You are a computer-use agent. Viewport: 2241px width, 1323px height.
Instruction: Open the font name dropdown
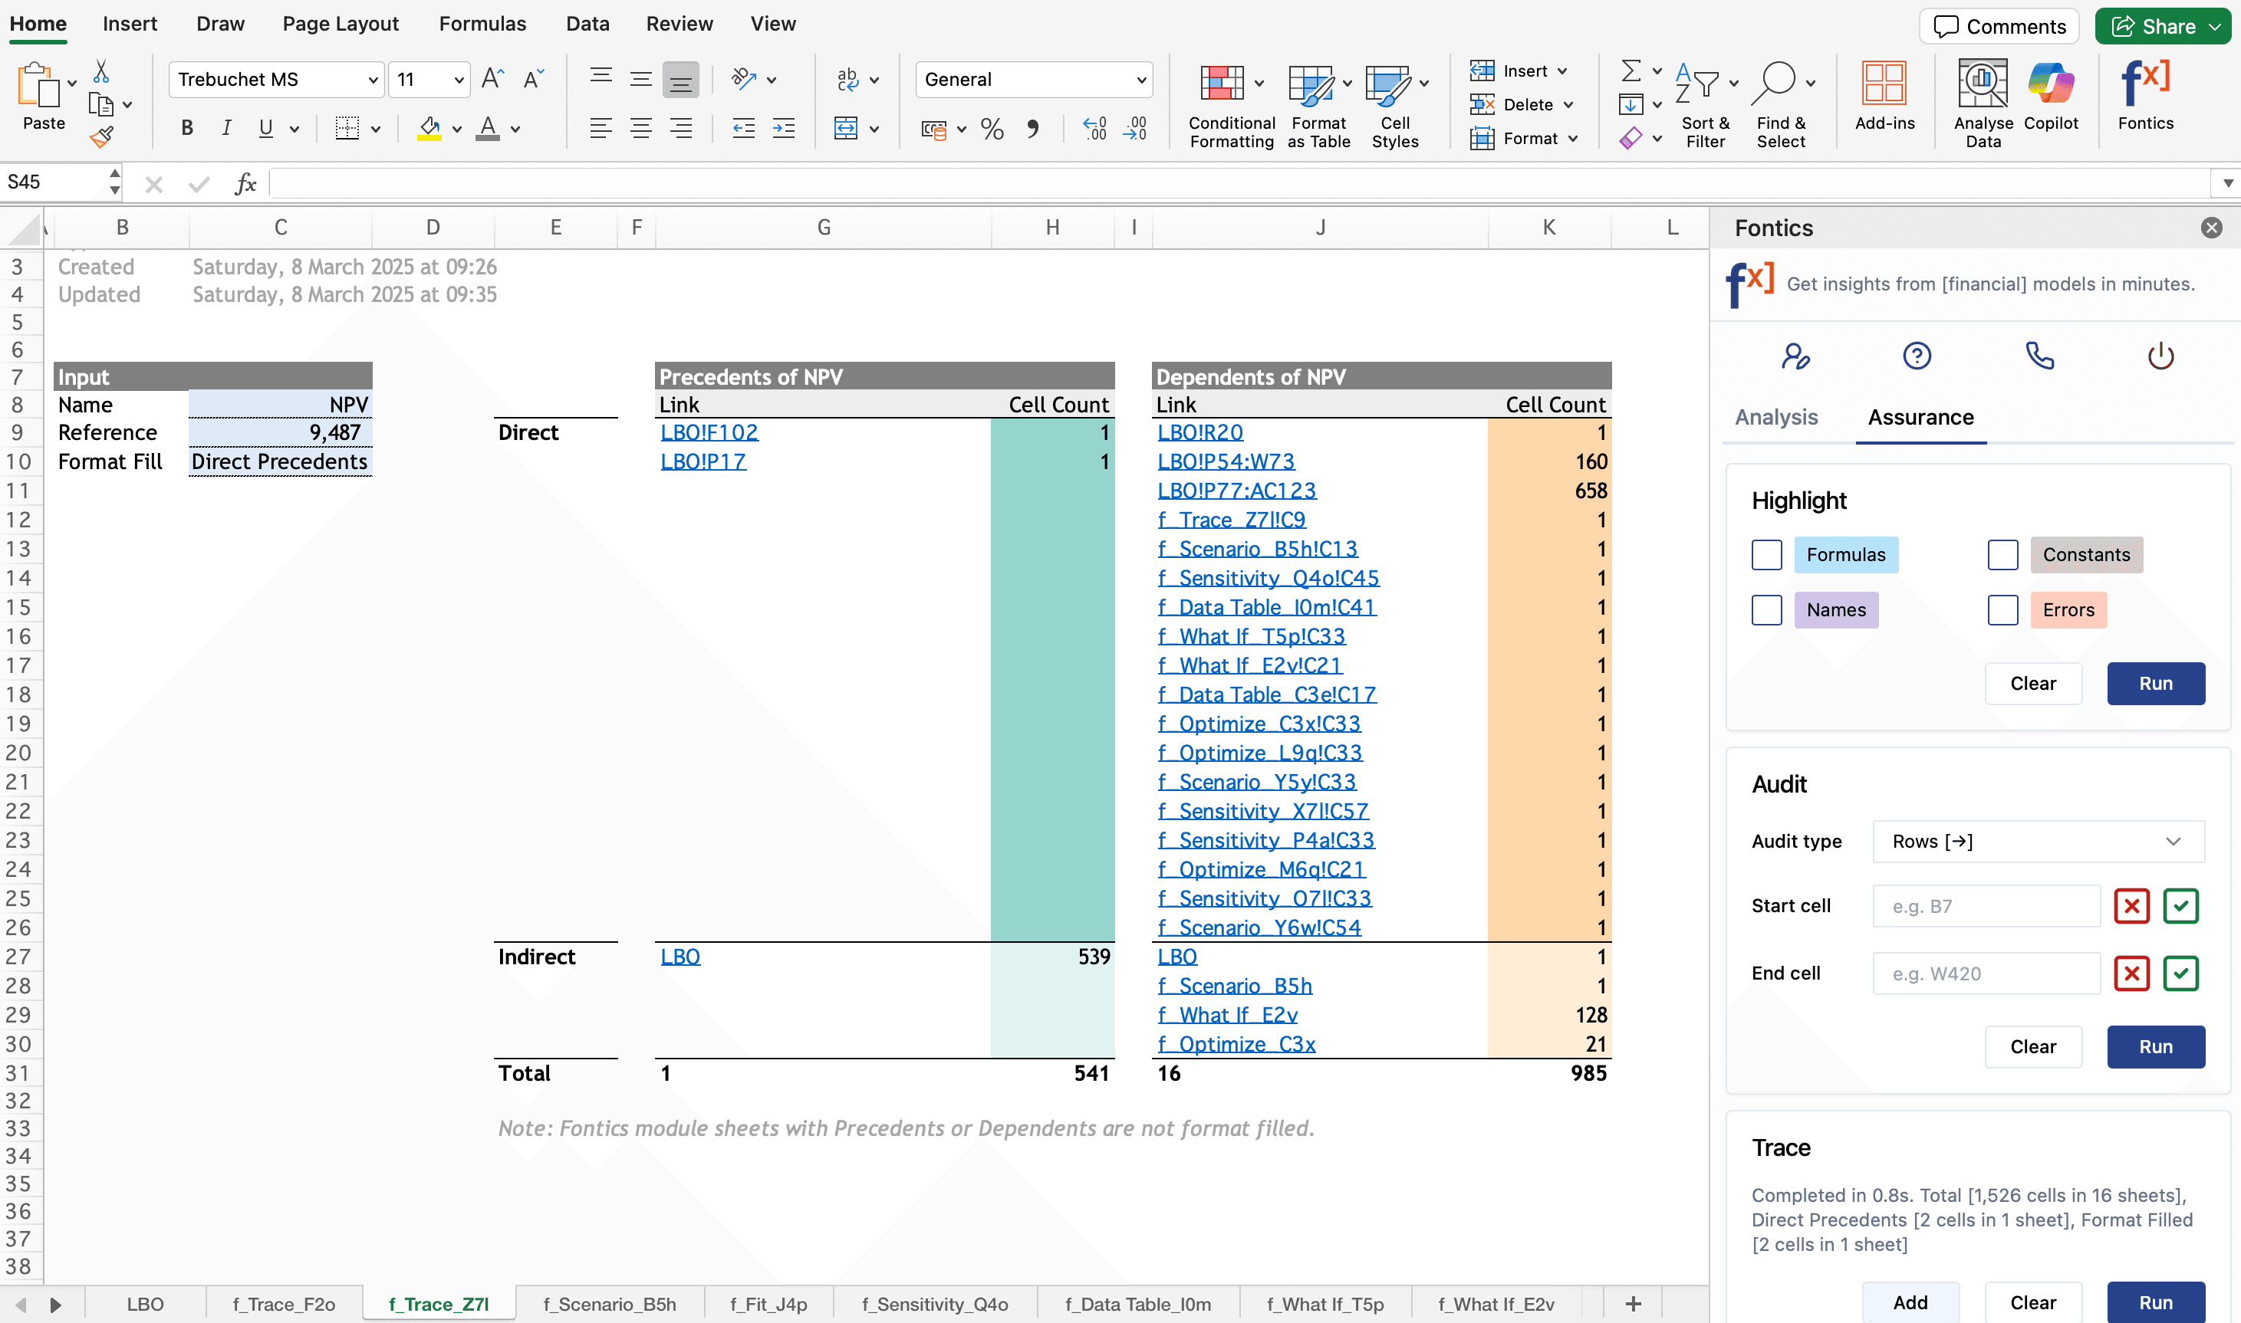tap(372, 80)
